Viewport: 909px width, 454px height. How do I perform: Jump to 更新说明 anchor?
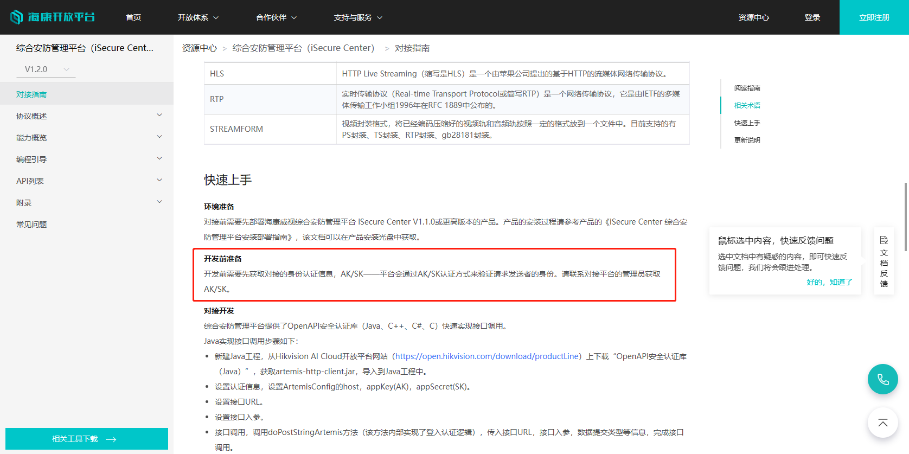pos(747,140)
